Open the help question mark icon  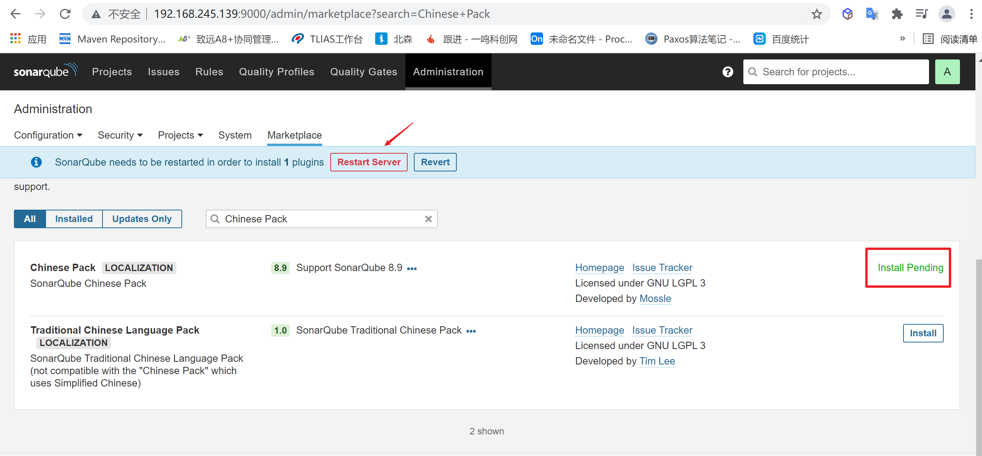(x=728, y=72)
